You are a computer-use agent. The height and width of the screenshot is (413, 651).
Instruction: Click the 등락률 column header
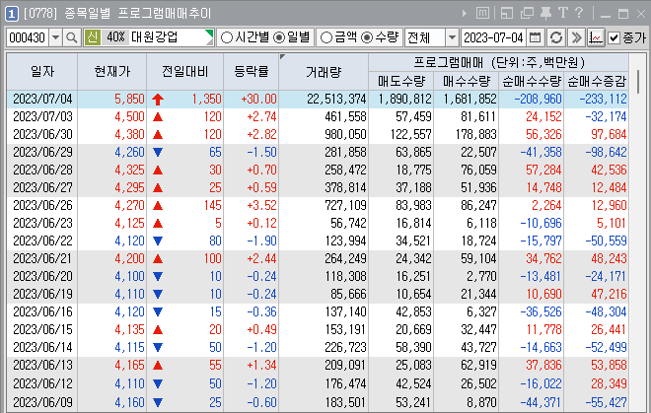pos(252,72)
